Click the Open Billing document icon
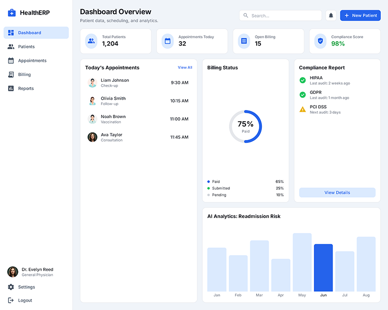Viewport: 388px width, 310px height. [243, 41]
